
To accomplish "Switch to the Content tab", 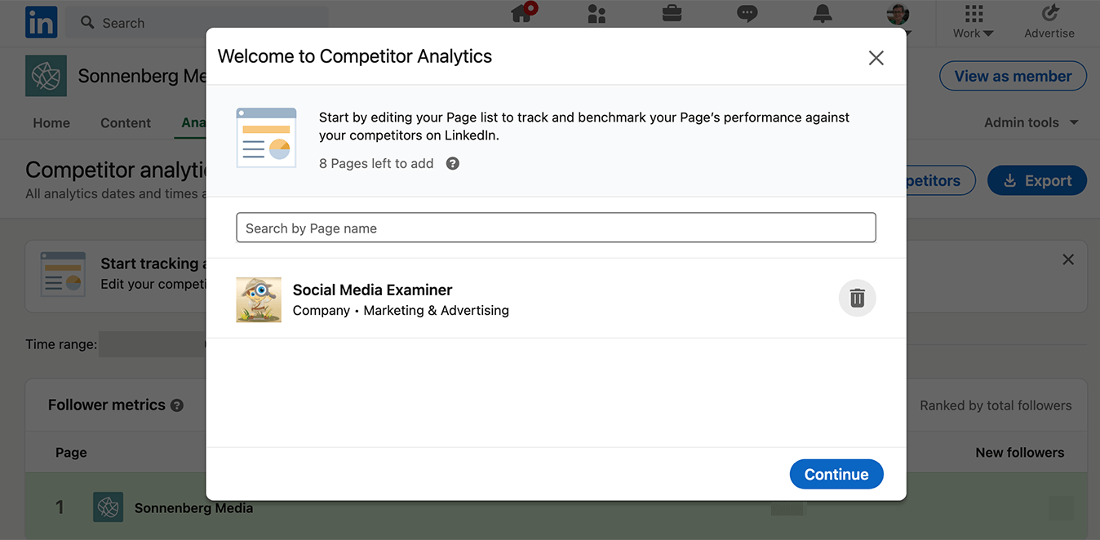I will tap(126, 123).
